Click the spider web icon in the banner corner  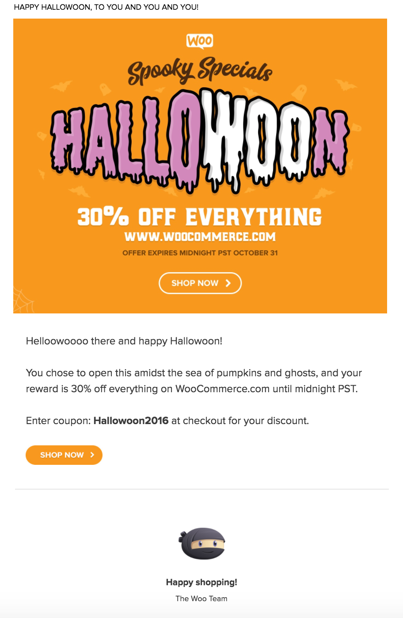click(x=23, y=301)
